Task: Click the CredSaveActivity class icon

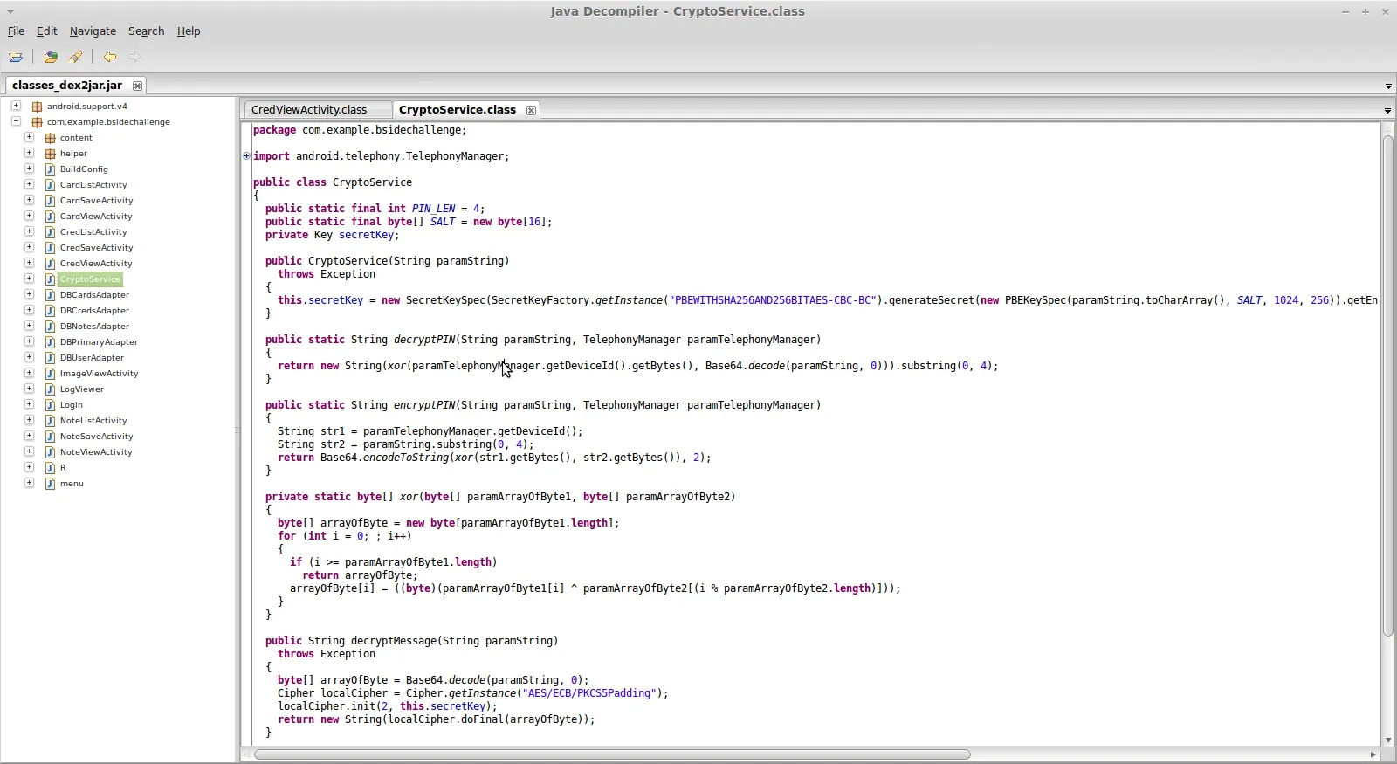Action: [x=50, y=248]
